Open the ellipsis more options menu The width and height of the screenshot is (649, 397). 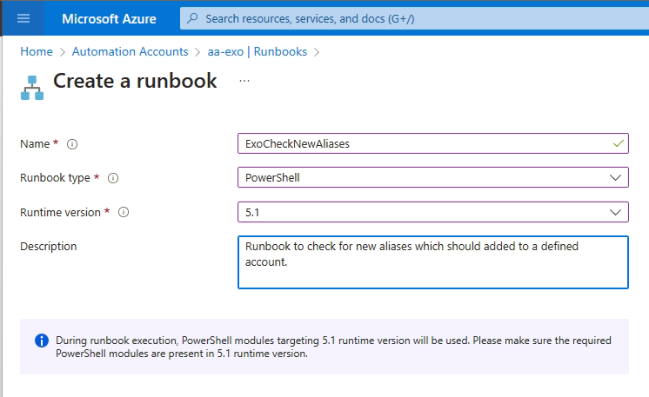click(244, 81)
